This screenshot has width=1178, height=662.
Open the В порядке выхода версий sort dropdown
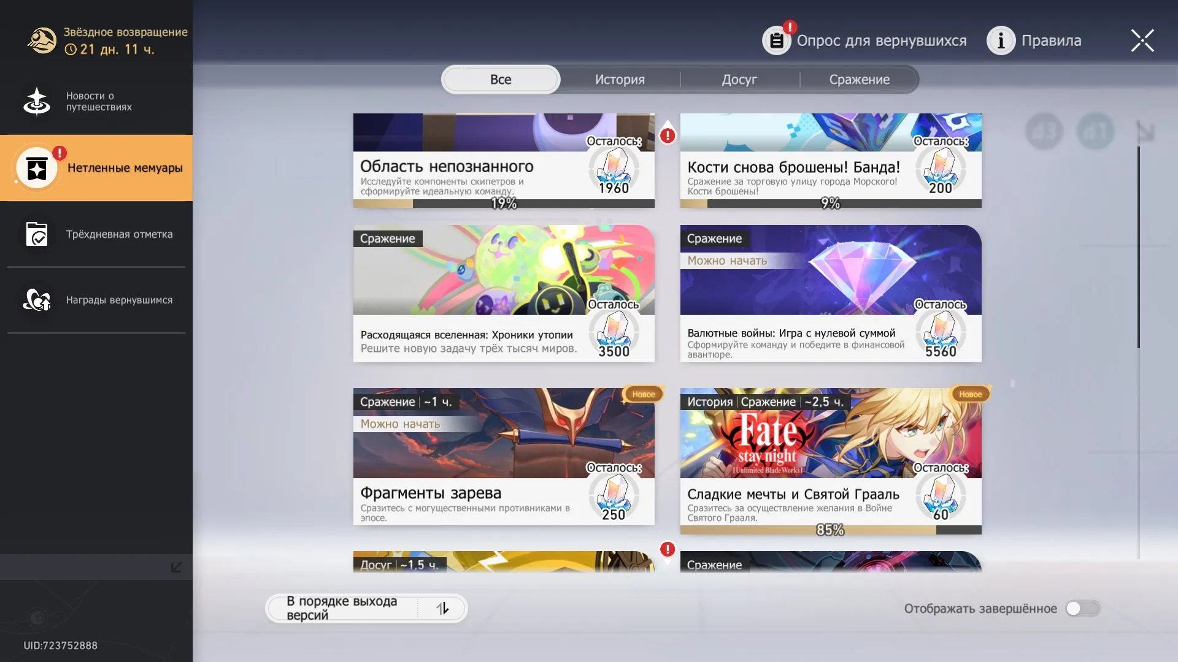366,608
